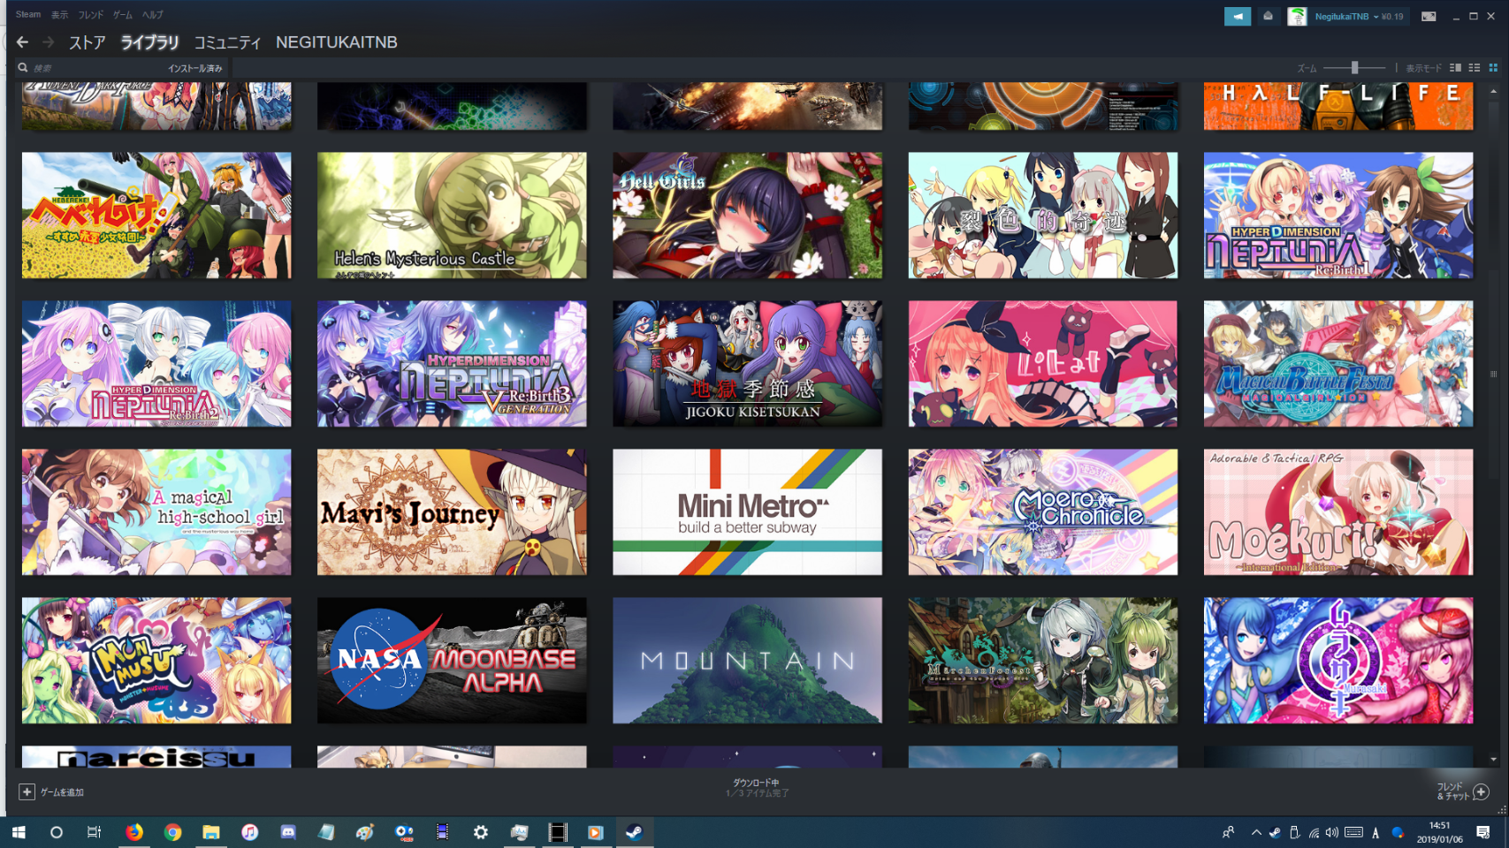Open the ストア tab
The image size is (1509, 848).
click(x=87, y=42)
